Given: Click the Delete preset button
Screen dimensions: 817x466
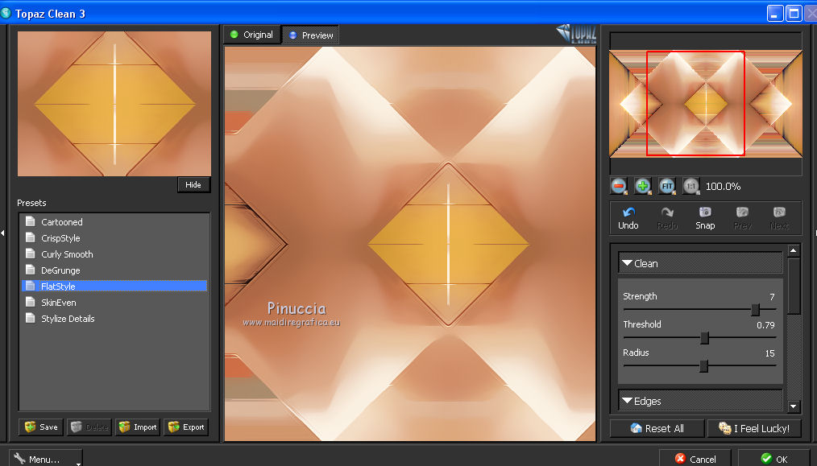Looking at the screenshot, I should [x=89, y=427].
